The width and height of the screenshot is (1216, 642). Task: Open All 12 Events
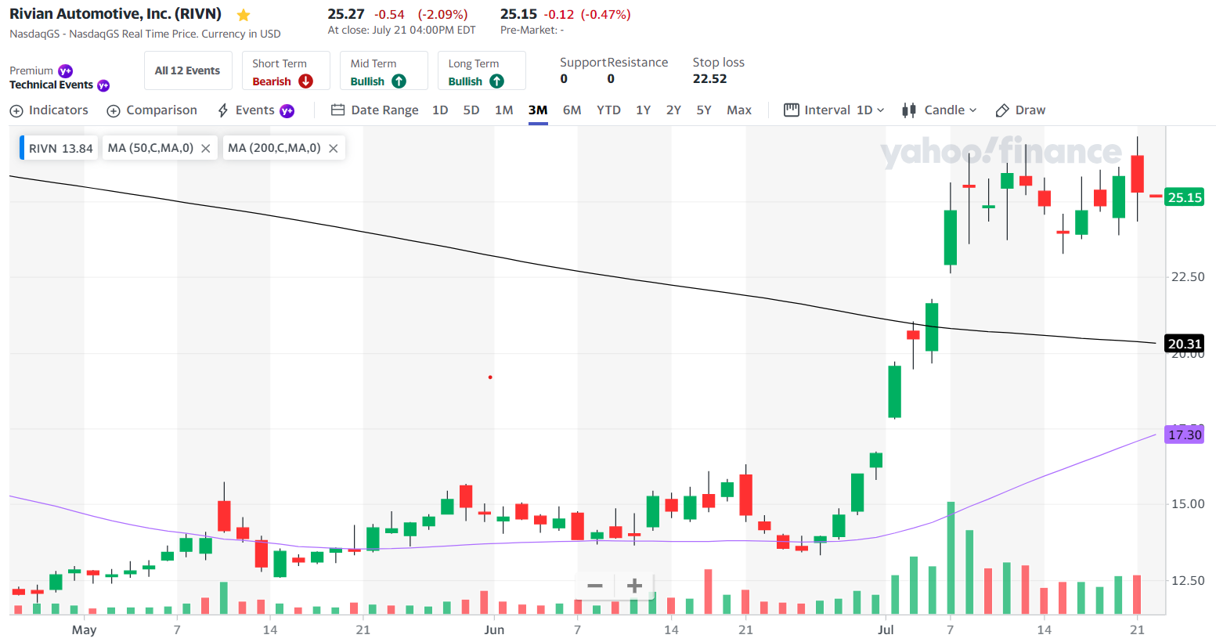[x=188, y=71]
